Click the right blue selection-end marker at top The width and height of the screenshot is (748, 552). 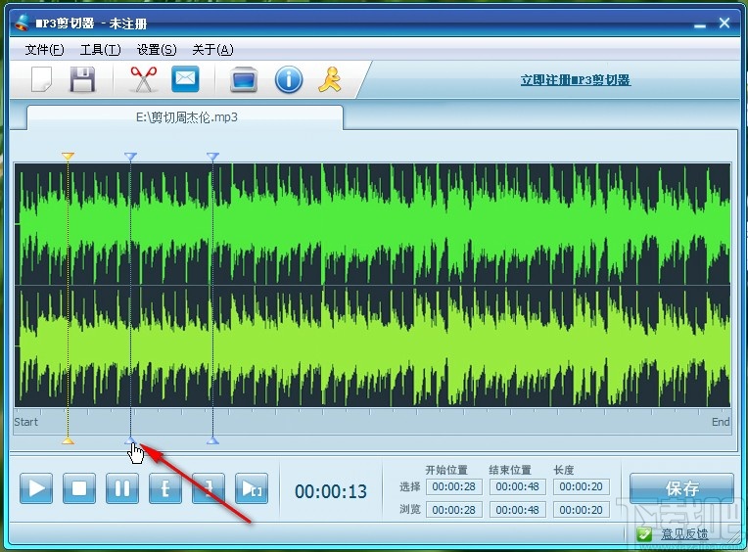tap(212, 156)
